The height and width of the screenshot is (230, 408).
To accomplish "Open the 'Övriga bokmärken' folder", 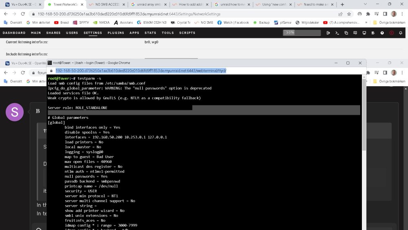I will coord(389,22).
